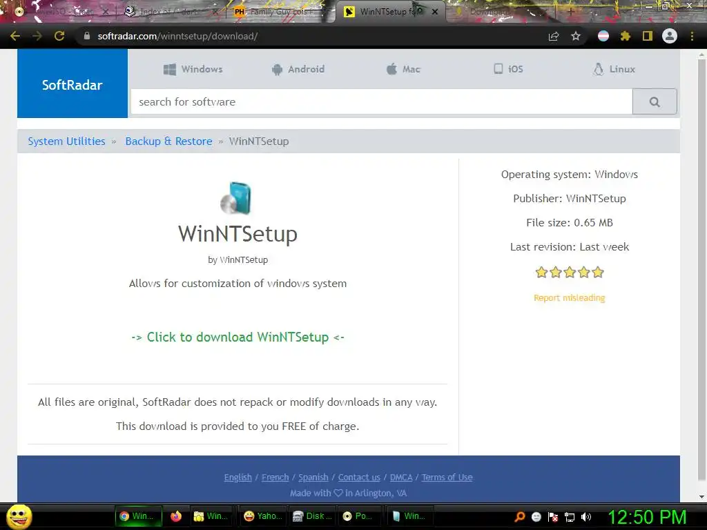
Task: Open the Disk taskbar item
Action: 312,516
